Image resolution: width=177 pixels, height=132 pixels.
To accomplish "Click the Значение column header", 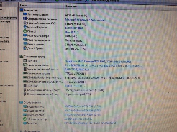I will [71, 6].
